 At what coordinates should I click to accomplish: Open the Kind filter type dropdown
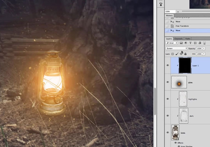[x=172, y=43]
